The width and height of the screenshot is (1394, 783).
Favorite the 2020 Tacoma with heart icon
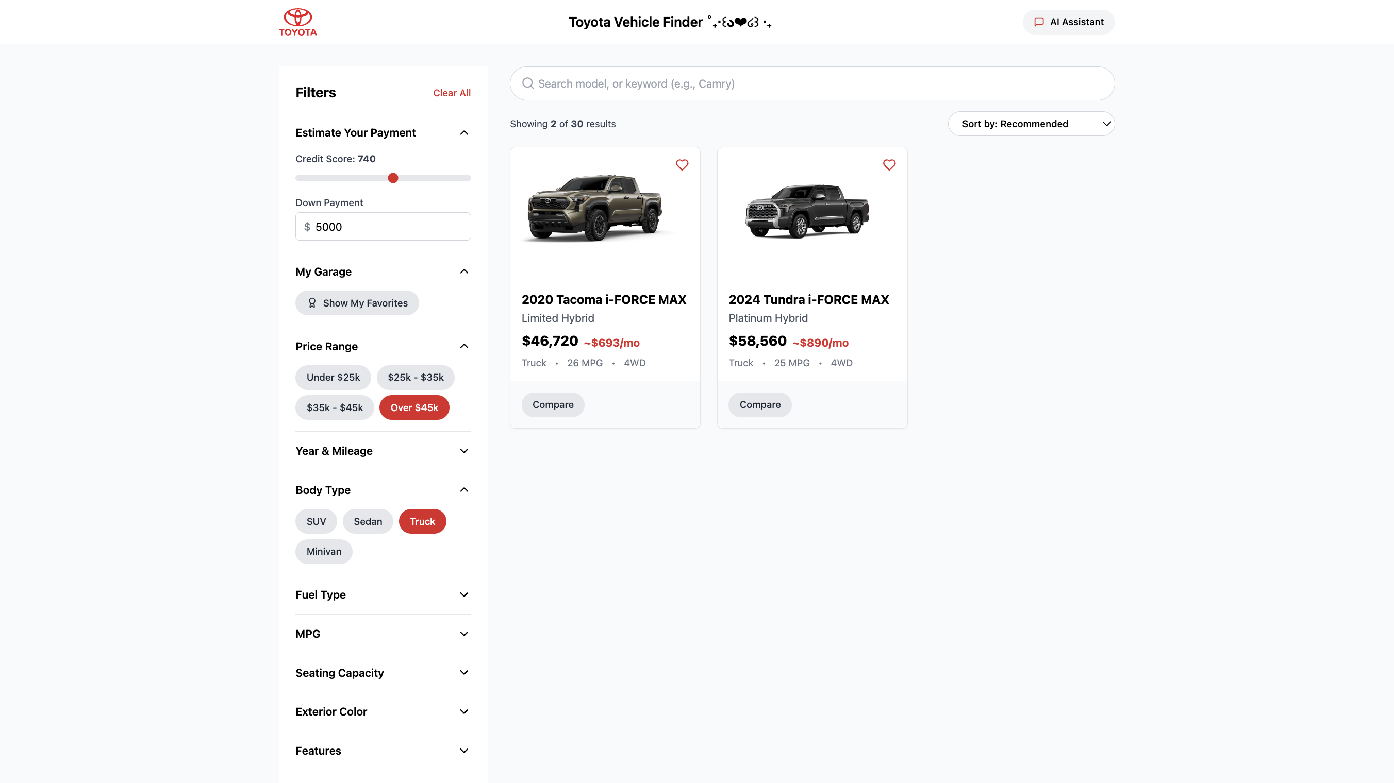point(682,165)
